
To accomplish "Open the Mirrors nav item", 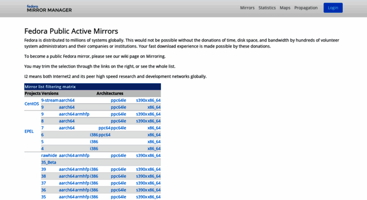I will (247, 8).
